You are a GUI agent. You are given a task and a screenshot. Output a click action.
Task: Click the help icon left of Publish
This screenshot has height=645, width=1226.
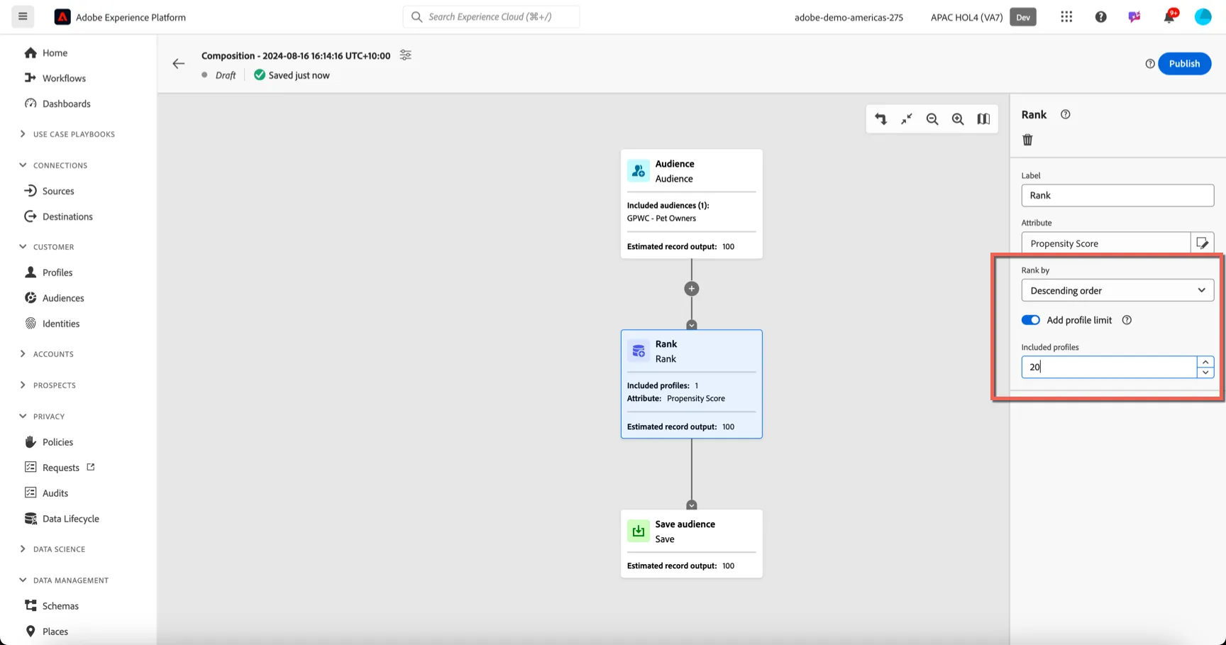(x=1150, y=64)
